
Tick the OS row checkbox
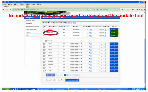[44, 36]
